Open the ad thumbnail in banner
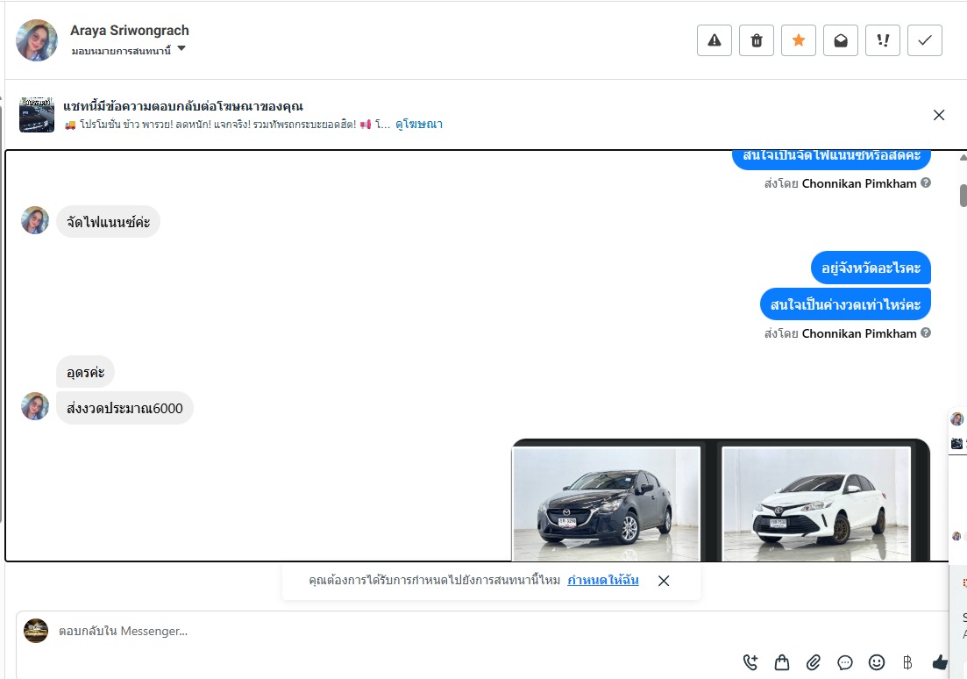Screen dimensions: 967x679 pos(37,115)
